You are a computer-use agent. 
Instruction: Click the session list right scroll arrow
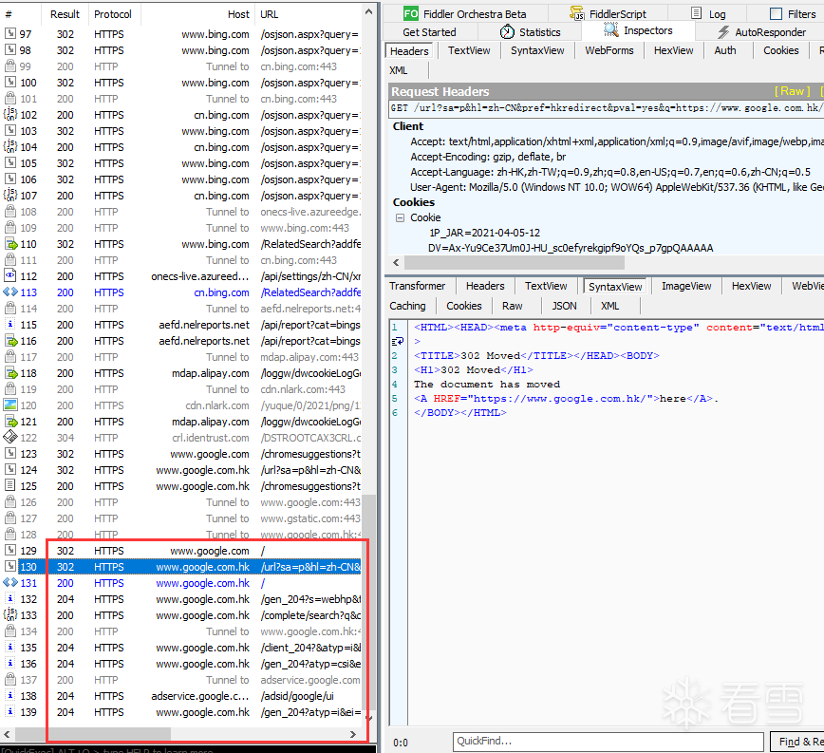pyautogui.click(x=352, y=734)
